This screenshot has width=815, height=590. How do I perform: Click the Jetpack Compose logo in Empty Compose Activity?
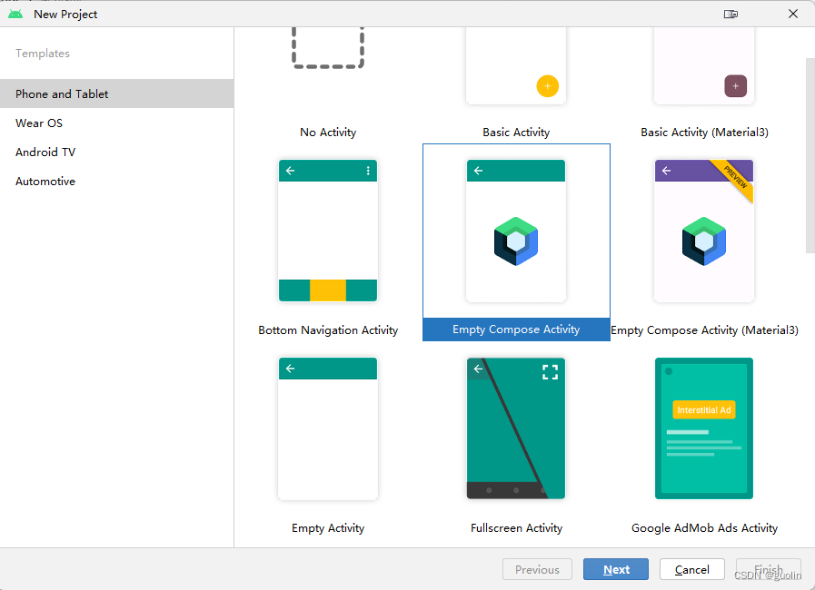coord(516,241)
